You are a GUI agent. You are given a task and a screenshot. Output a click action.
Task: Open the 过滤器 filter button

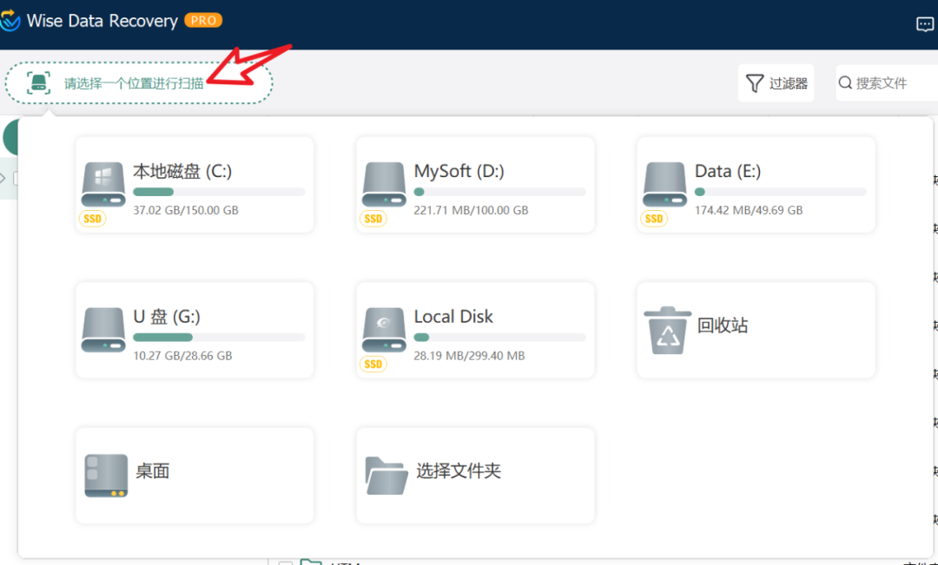tap(776, 83)
